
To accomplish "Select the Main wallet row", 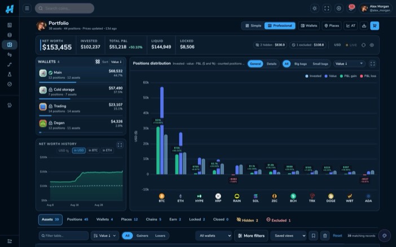I will [x=81, y=75].
